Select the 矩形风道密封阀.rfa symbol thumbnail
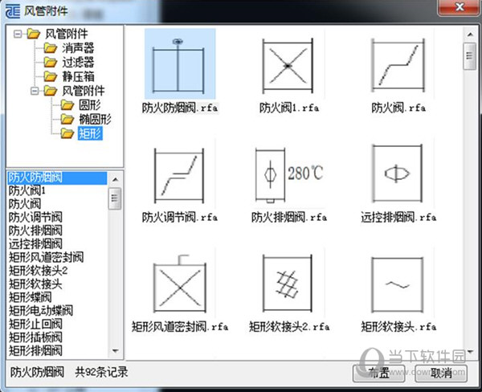The height and width of the screenshot is (392, 482). 180,284
